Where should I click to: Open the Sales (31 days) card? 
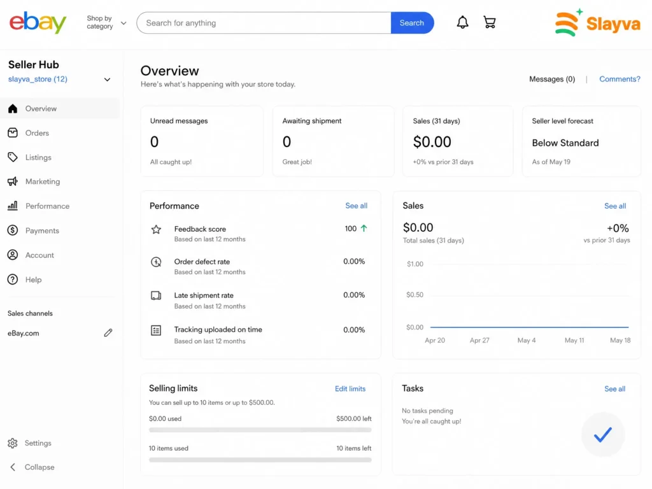pyautogui.click(x=457, y=141)
